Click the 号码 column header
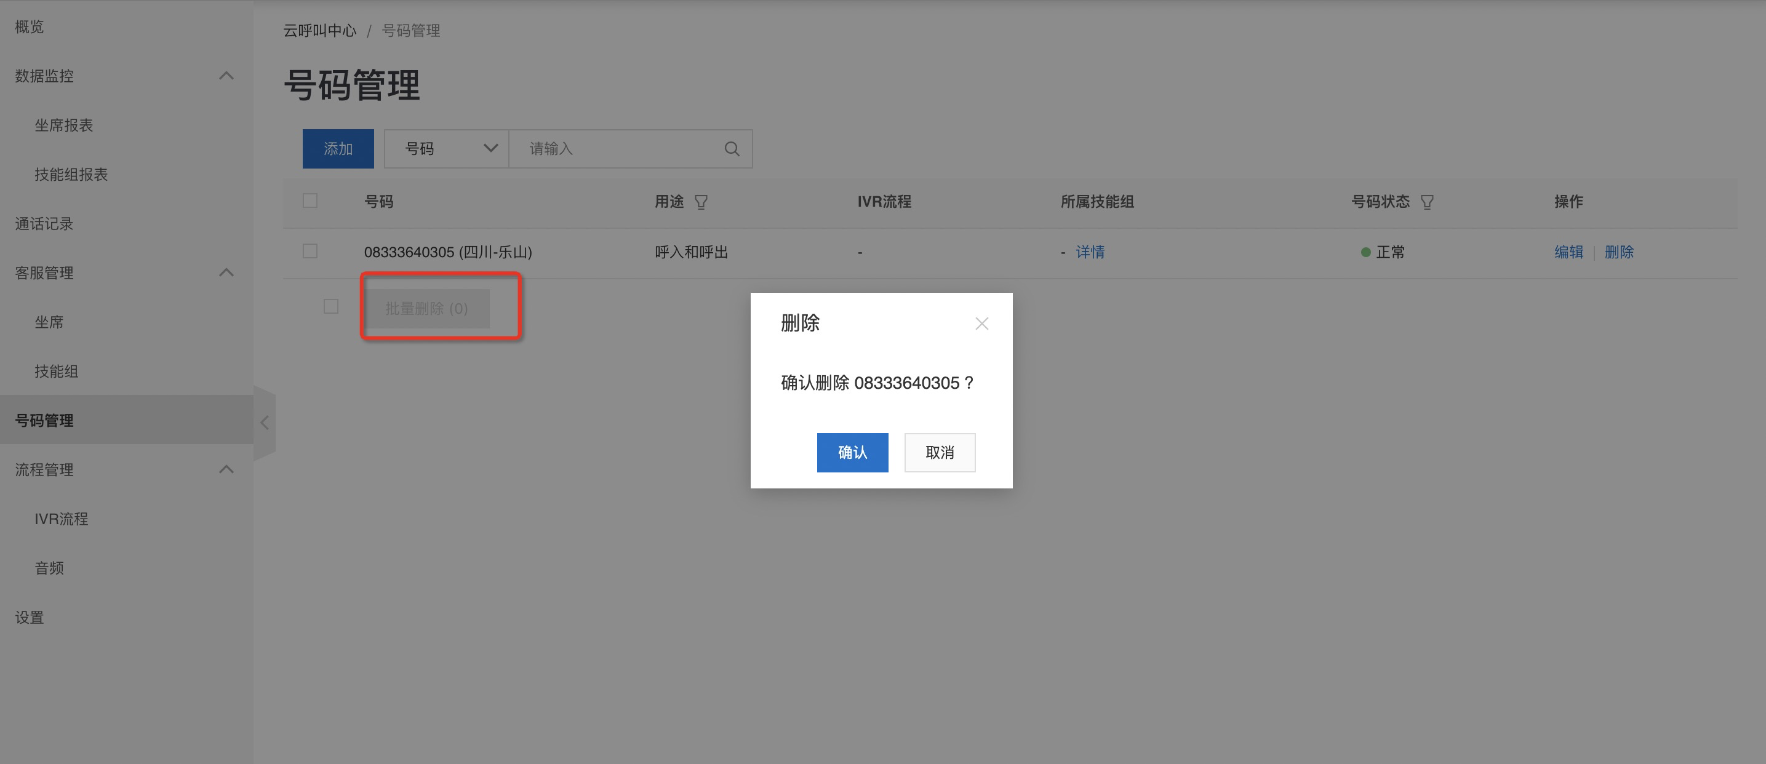The height and width of the screenshot is (764, 1766). click(x=378, y=201)
